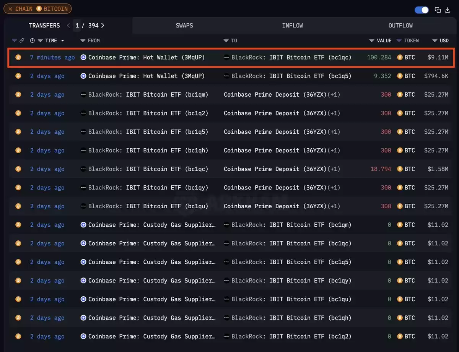The width and height of the screenshot is (459, 352).
Task: Open the Time column filter
Action: [40, 41]
